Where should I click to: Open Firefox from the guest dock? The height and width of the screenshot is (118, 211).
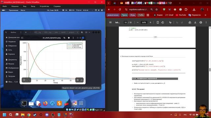coord(45,103)
